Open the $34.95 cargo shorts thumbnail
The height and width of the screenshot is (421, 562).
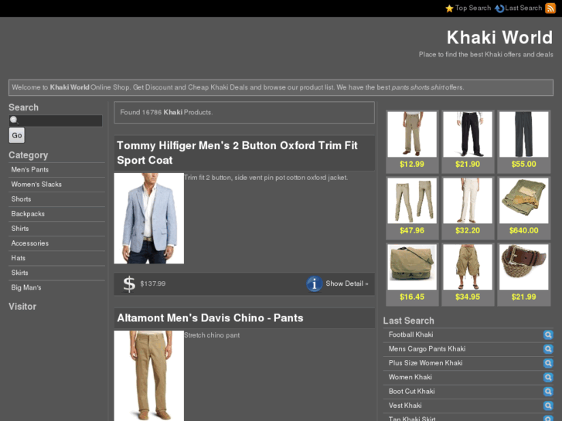click(468, 267)
